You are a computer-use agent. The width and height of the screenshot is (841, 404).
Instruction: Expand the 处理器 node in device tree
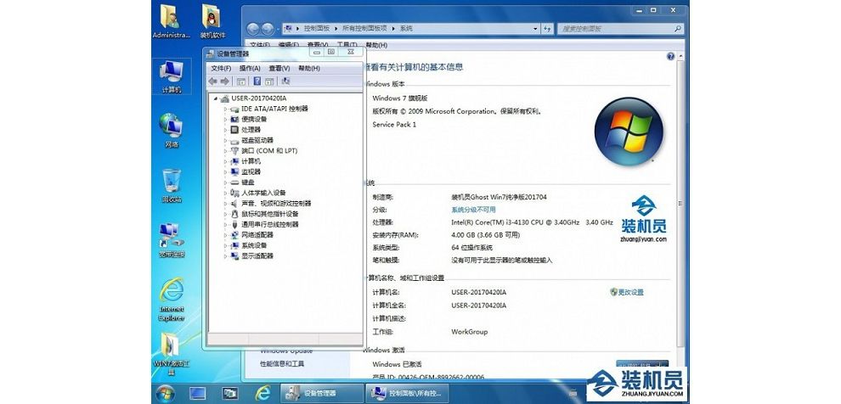pos(226,130)
